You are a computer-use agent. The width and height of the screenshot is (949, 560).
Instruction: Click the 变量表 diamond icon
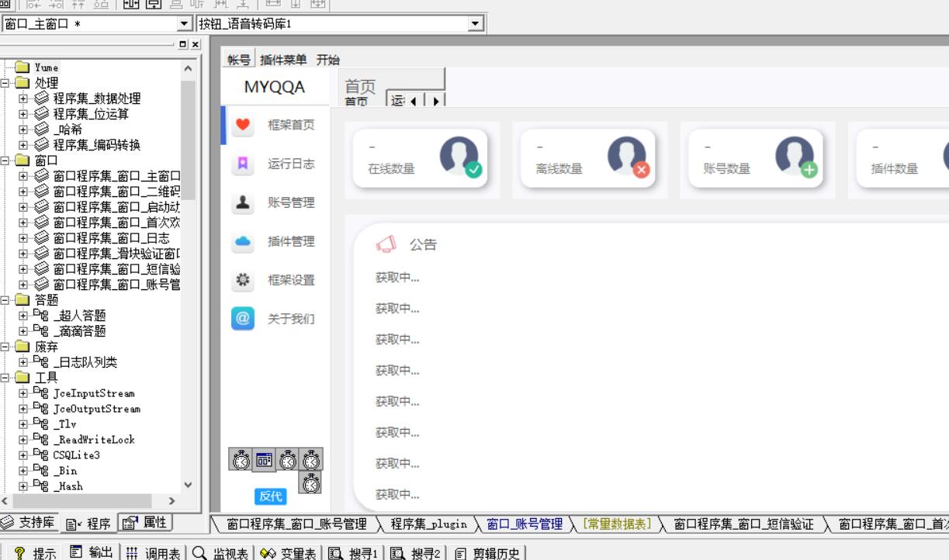point(268,553)
